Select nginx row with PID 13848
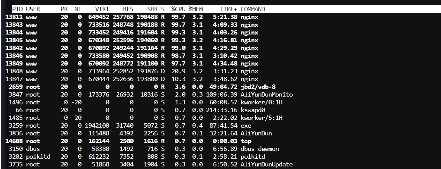Image resolution: width=441 pixels, height=169 pixels. (x=132, y=72)
